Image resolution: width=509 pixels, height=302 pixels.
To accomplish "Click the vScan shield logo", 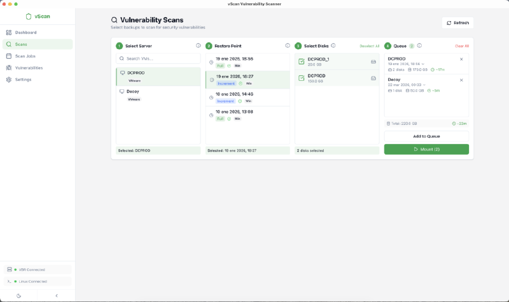I will coord(29,17).
